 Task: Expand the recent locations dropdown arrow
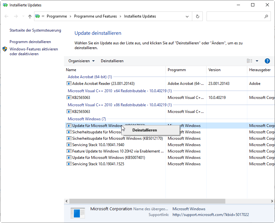click(x=23, y=16)
